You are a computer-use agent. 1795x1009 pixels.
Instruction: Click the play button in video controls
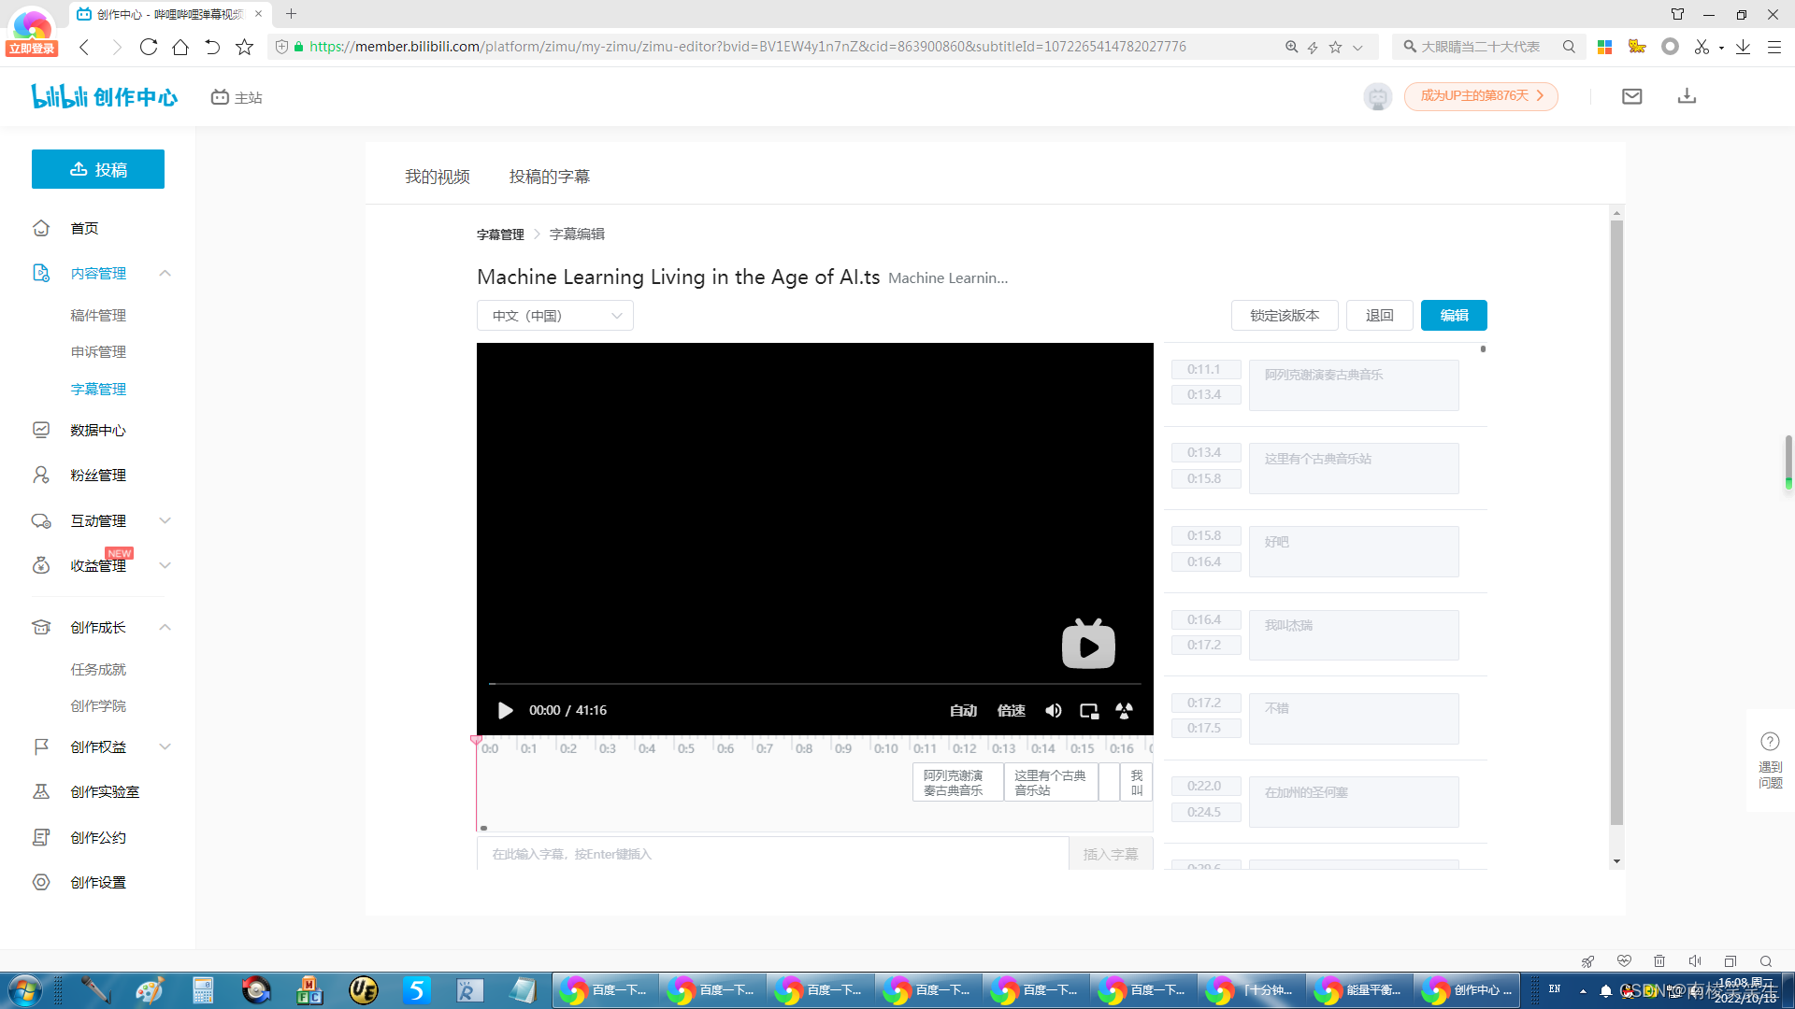(505, 711)
